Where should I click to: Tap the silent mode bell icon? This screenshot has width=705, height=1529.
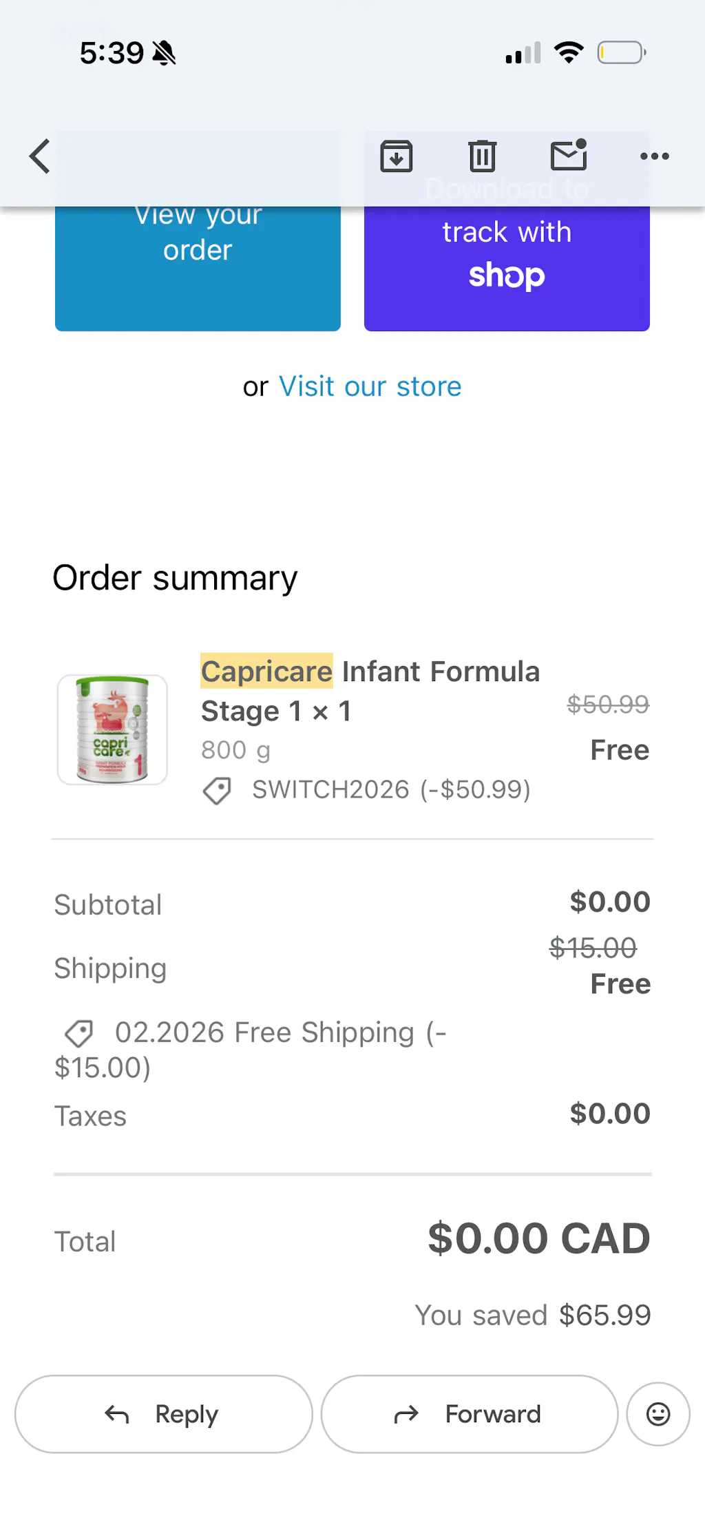pyautogui.click(x=165, y=53)
